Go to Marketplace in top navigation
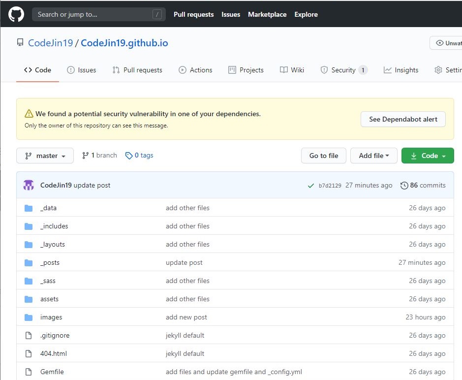 click(267, 14)
